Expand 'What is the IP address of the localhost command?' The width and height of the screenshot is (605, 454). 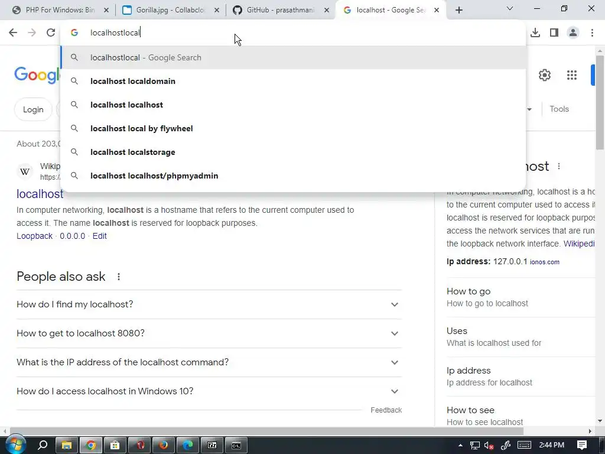tap(209, 362)
